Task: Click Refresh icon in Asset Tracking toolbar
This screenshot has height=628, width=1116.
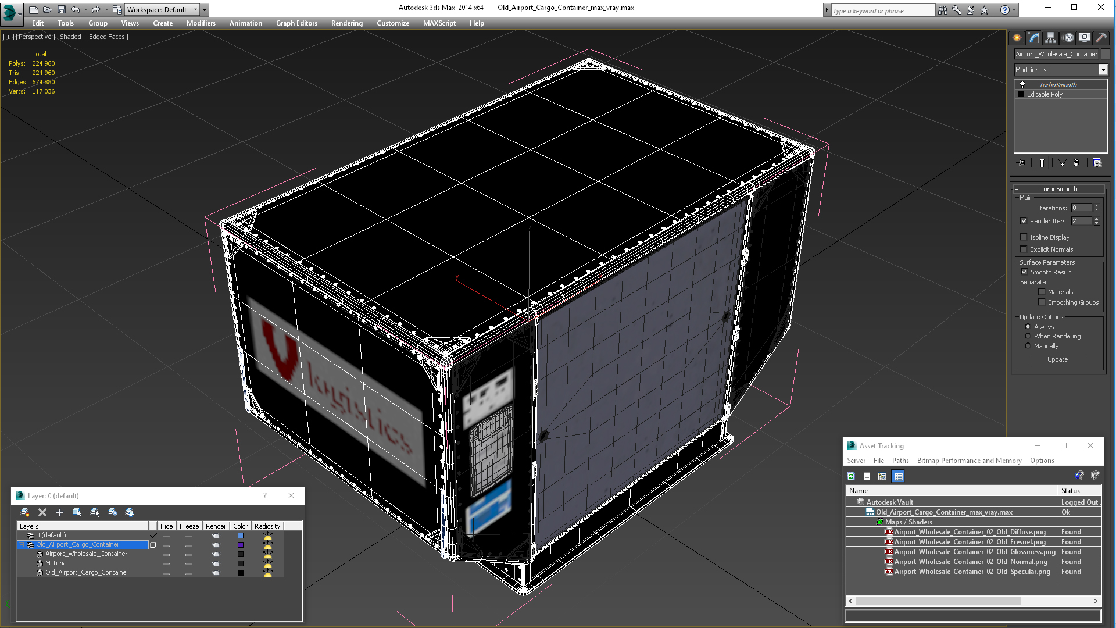Action: [x=851, y=476]
